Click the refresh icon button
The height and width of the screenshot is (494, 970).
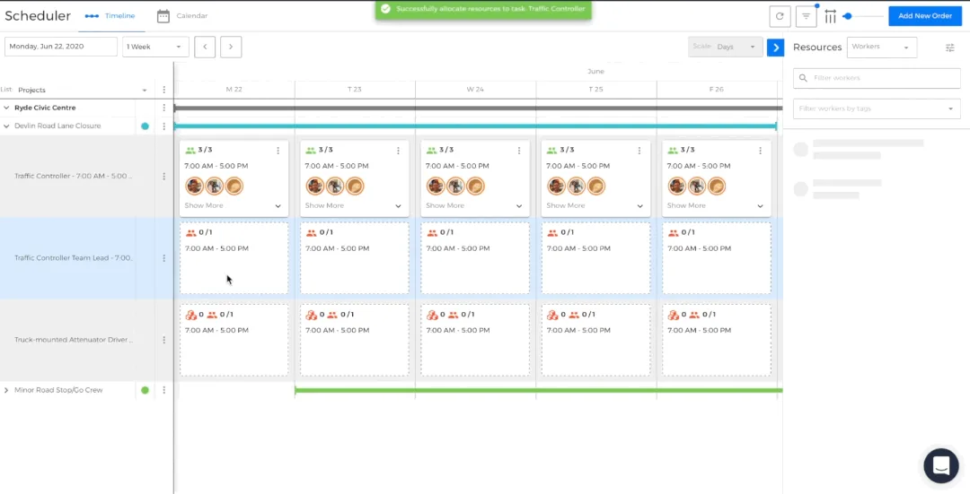point(780,16)
